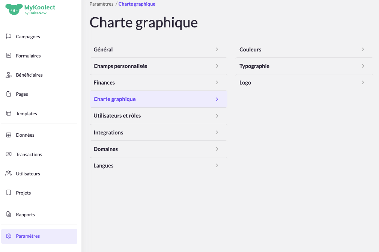The image size is (379, 252).
Task: Open Formulaires via its form icon
Action: click(x=9, y=55)
